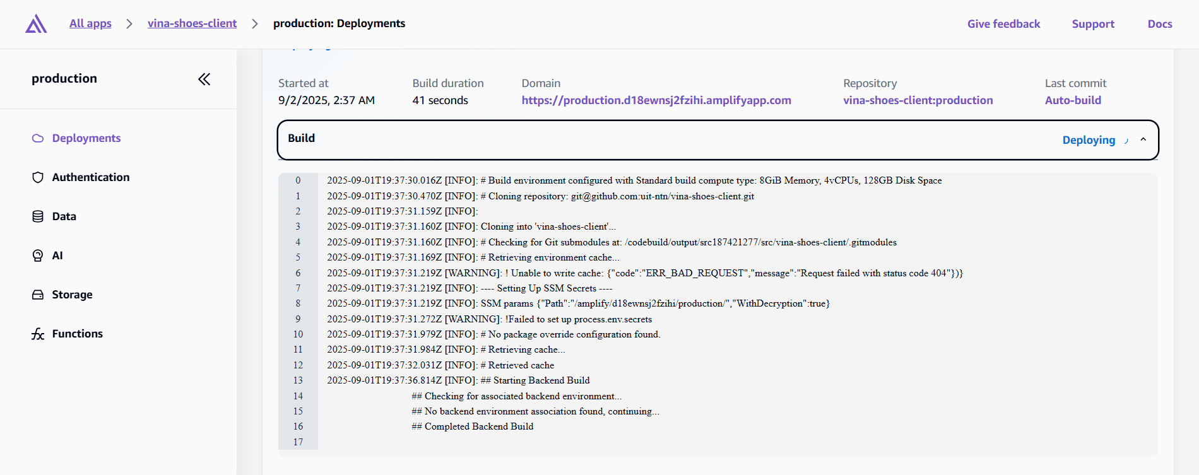Click the 'Repository' label
Viewport: 1199px width, 475px height.
[870, 83]
